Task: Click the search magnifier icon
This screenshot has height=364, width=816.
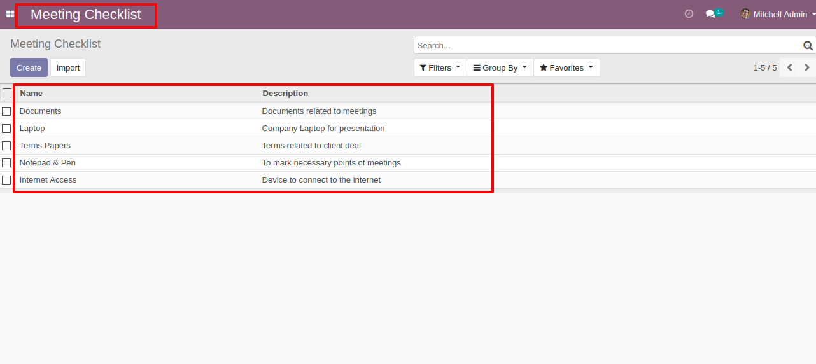Action: (808, 46)
